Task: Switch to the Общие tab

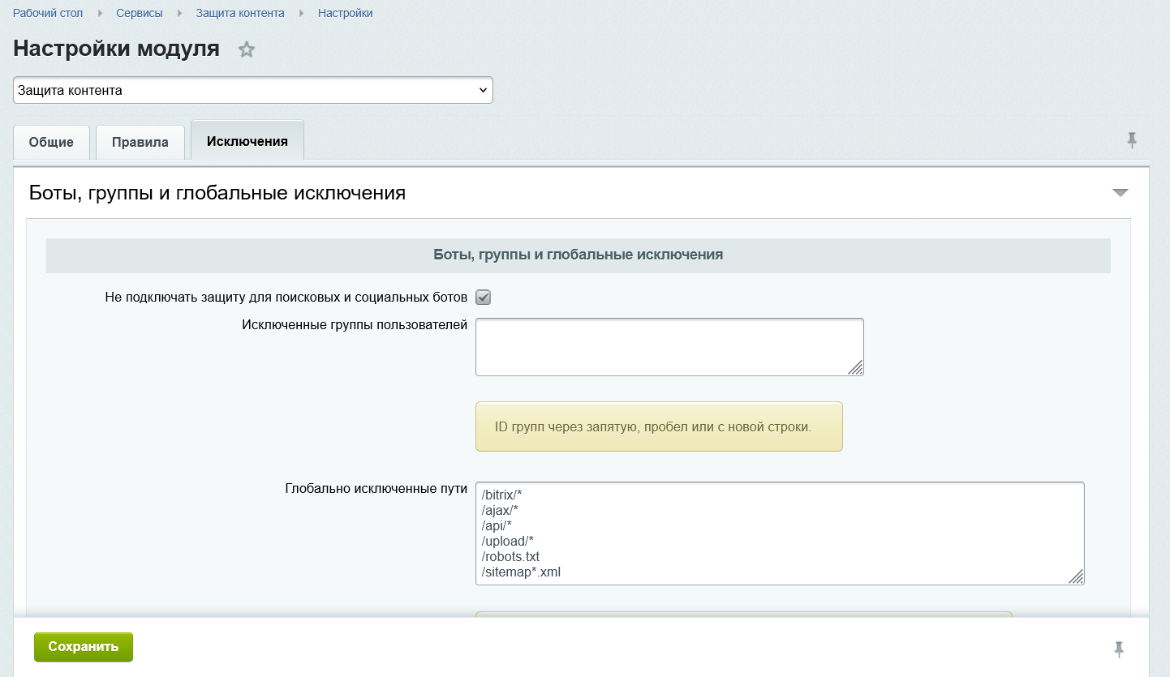Action: click(51, 142)
